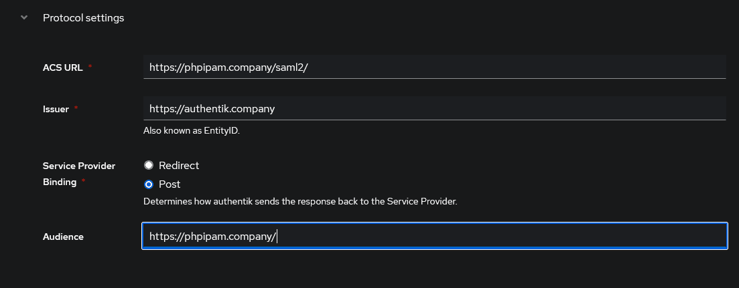The width and height of the screenshot is (739, 288).
Task: Click the 'https://authentik.company' text in Issuer
Action: pyautogui.click(x=212, y=108)
